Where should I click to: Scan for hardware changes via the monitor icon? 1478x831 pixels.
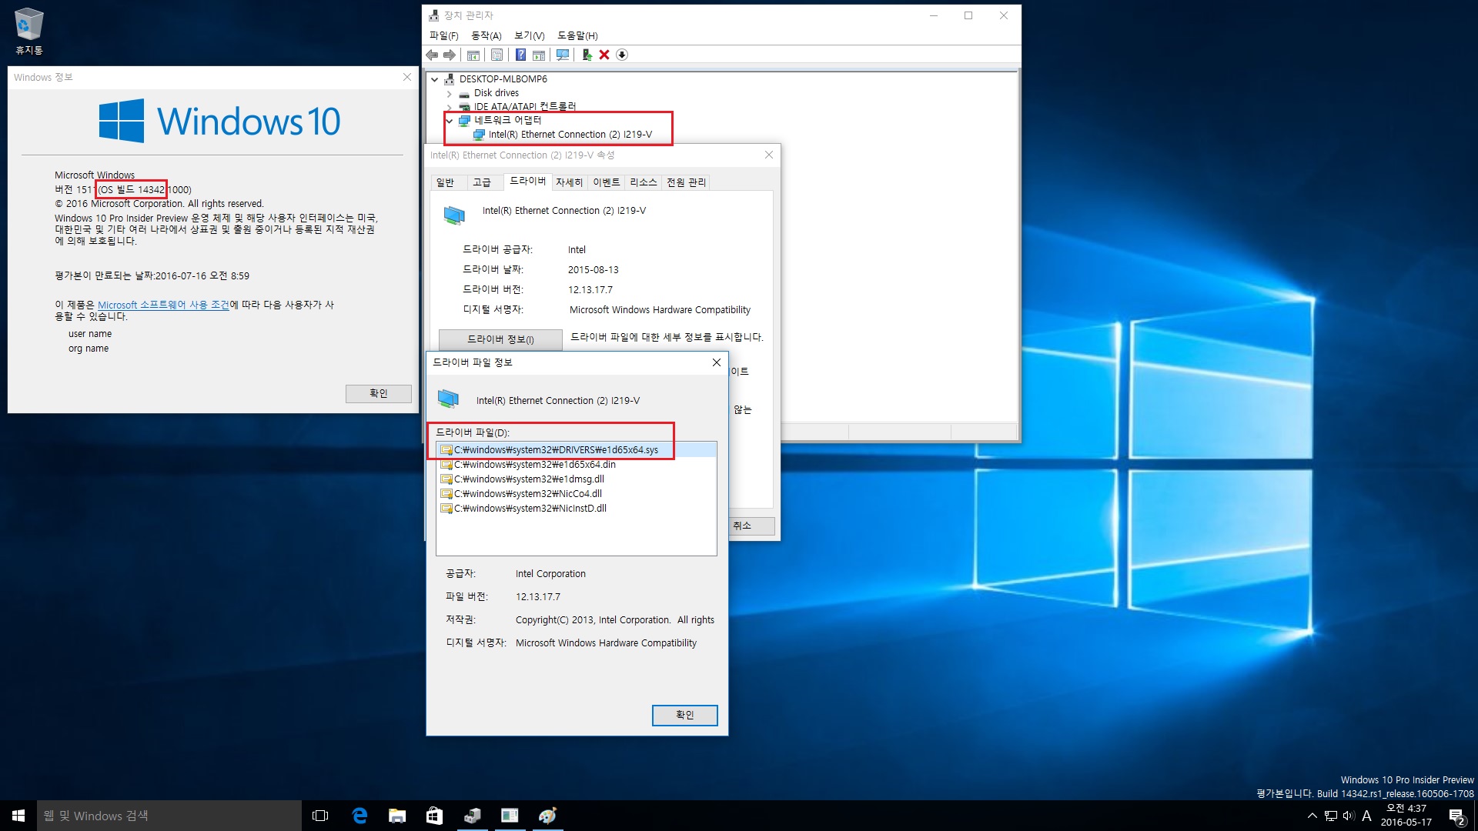(x=563, y=55)
